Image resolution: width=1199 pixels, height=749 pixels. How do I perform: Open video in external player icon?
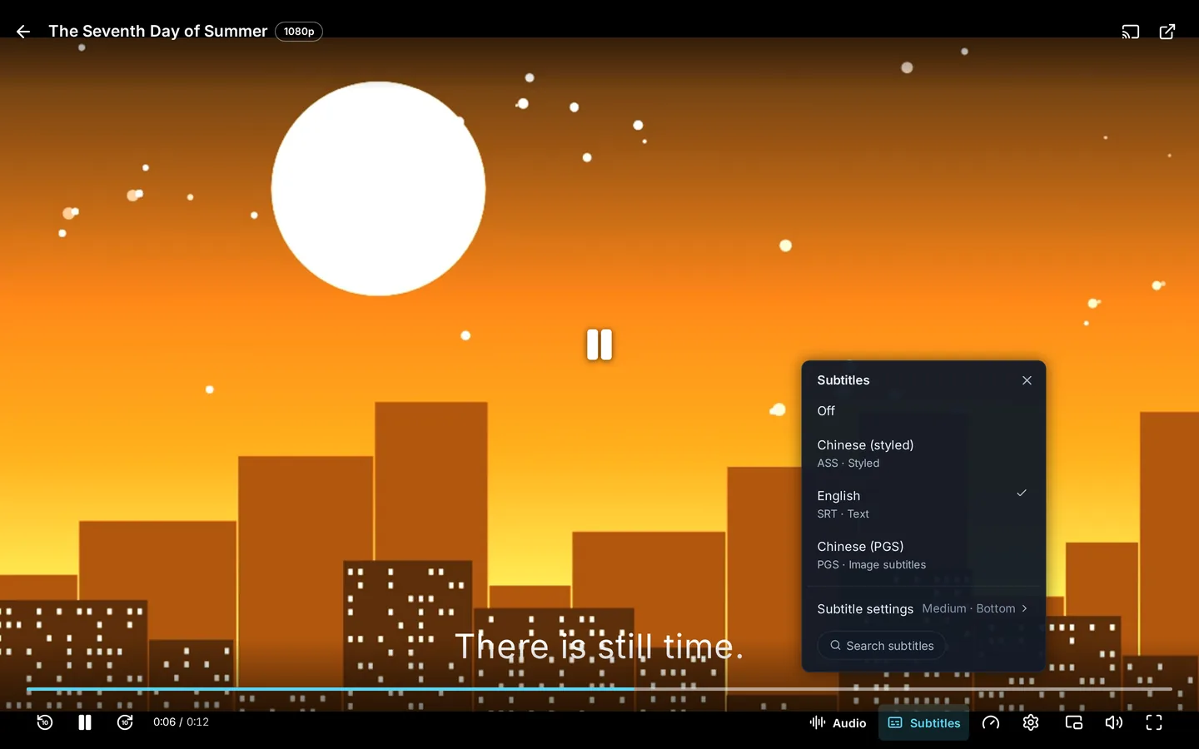pyautogui.click(x=1167, y=32)
